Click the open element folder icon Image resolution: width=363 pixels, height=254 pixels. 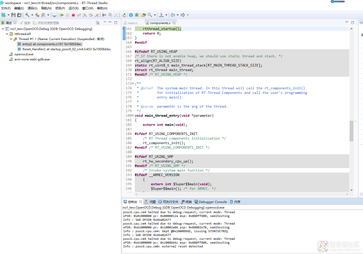pos(144,15)
